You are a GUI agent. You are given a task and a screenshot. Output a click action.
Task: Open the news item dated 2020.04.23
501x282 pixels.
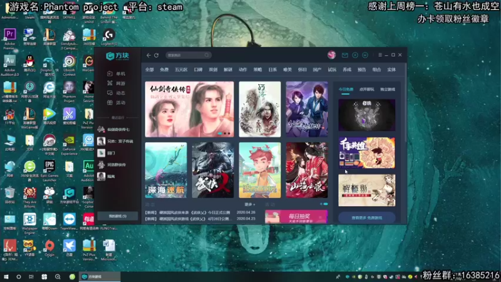(x=200, y=219)
